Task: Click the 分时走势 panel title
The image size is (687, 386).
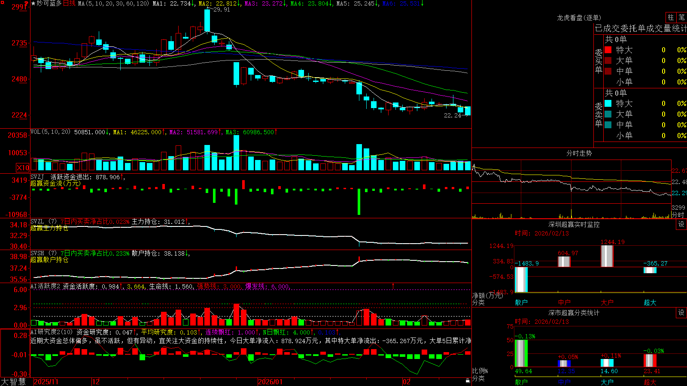Action: coord(579,153)
